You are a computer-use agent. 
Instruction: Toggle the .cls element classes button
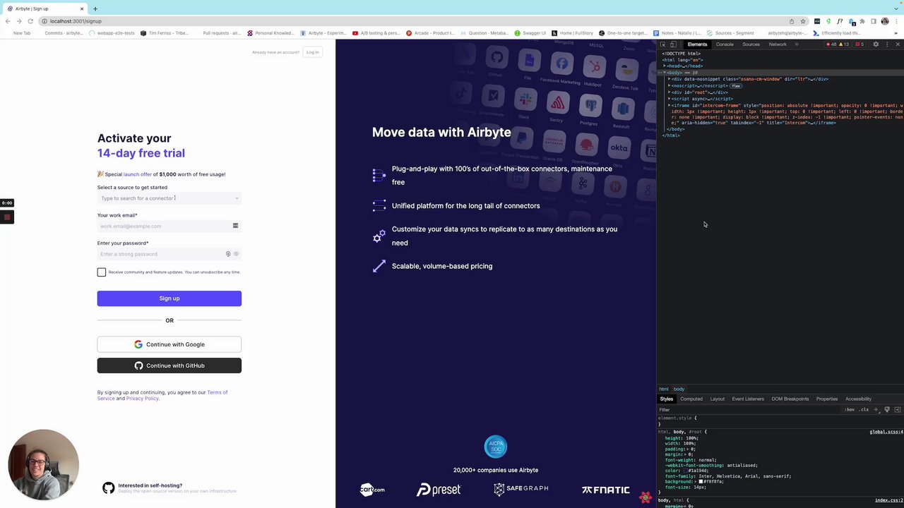point(864,410)
